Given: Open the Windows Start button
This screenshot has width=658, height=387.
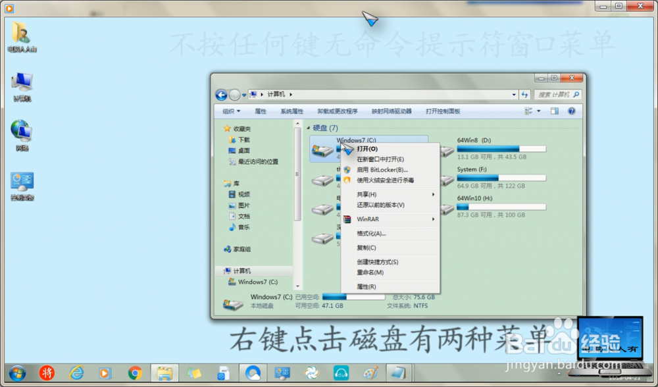Looking at the screenshot, I should pyautogui.click(x=17, y=373).
